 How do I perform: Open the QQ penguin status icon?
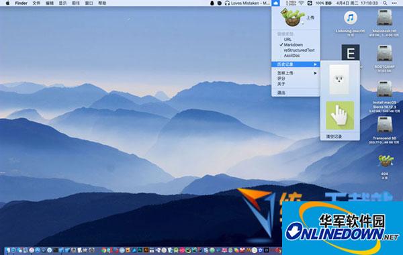tap(212, 3)
